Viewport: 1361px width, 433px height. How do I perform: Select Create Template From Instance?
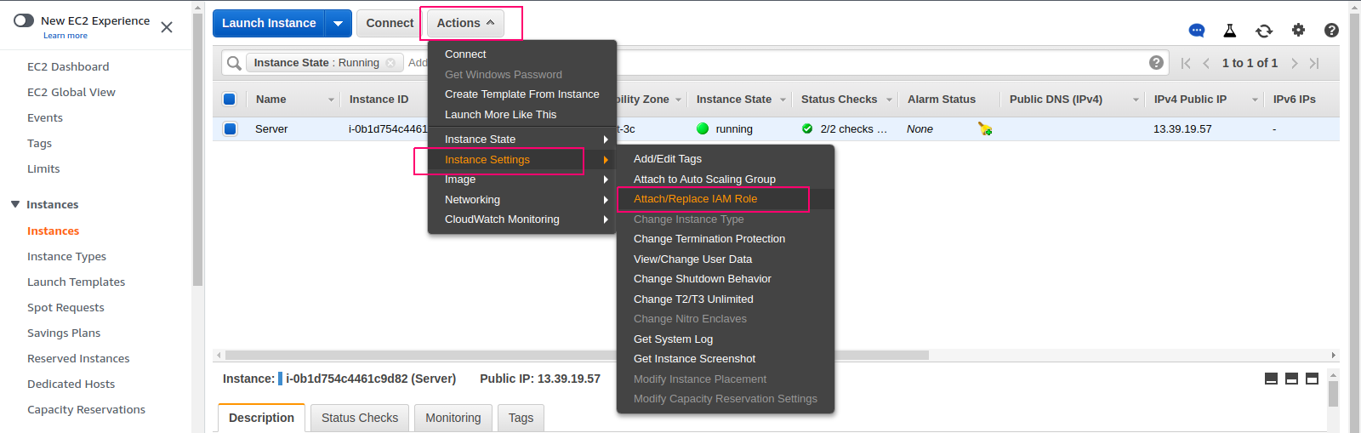click(x=521, y=94)
